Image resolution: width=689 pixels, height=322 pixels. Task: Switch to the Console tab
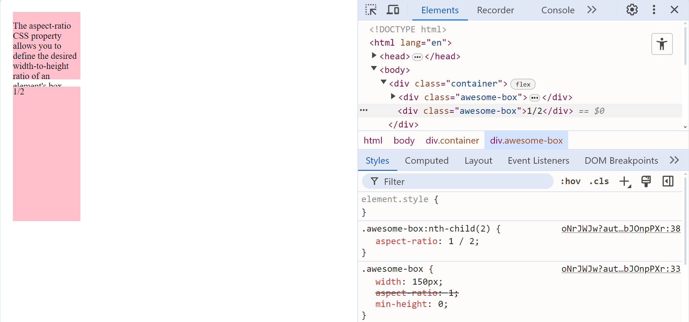pos(558,10)
